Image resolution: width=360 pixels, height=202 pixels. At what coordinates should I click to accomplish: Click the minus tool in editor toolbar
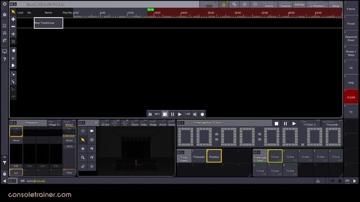13,26
